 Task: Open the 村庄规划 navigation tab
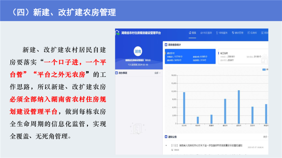point(206,33)
